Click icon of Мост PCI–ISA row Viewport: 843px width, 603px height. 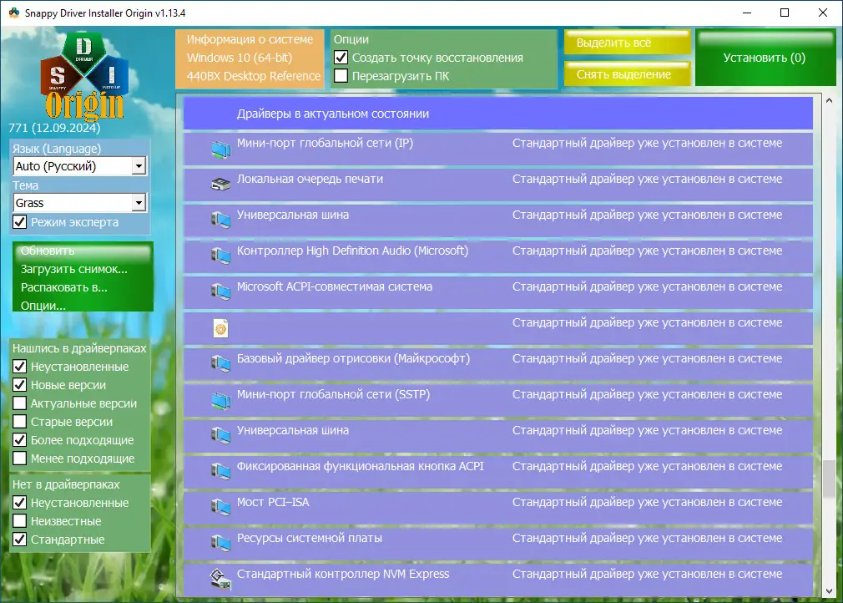coord(220,509)
